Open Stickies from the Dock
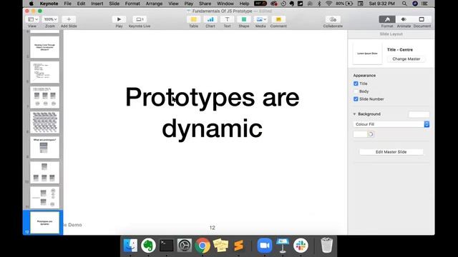 click(x=220, y=246)
